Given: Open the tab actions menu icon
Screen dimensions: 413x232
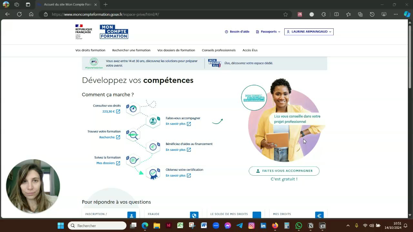Looking at the screenshot, I should click(x=28, y=5).
